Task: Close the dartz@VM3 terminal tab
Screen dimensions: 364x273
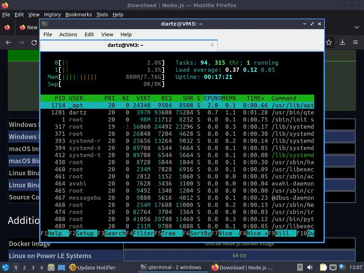Action: click(x=212, y=45)
